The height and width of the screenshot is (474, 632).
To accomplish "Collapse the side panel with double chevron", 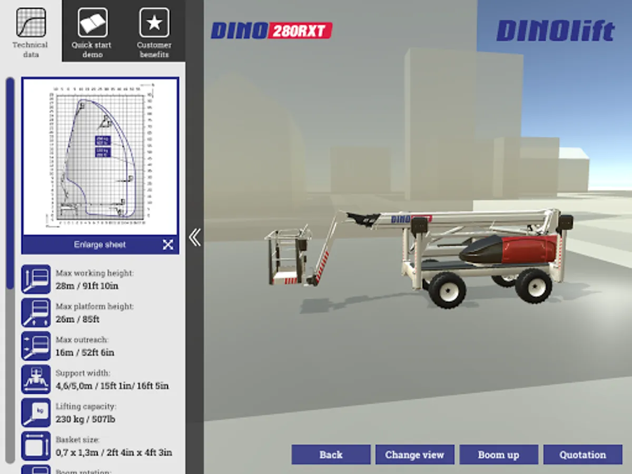I will (x=195, y=237).
